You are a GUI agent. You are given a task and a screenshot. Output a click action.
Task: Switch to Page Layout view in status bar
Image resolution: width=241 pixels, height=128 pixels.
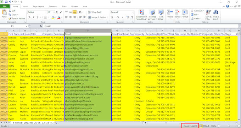click(x=204, y=126)
